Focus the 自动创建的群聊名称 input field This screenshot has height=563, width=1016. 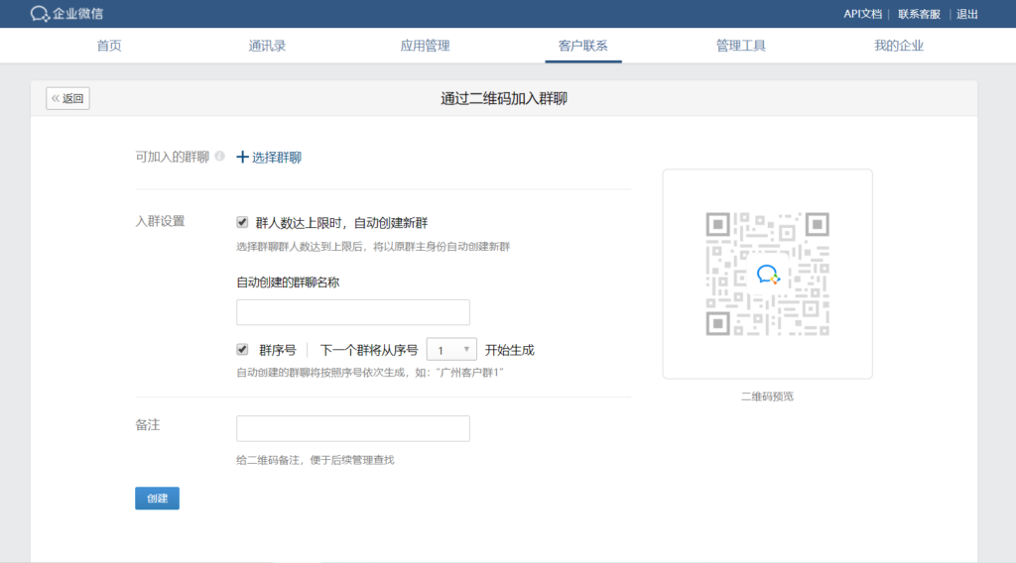pyautogui.click(x=353, y=312)
